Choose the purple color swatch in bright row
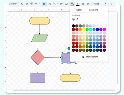 101,29
